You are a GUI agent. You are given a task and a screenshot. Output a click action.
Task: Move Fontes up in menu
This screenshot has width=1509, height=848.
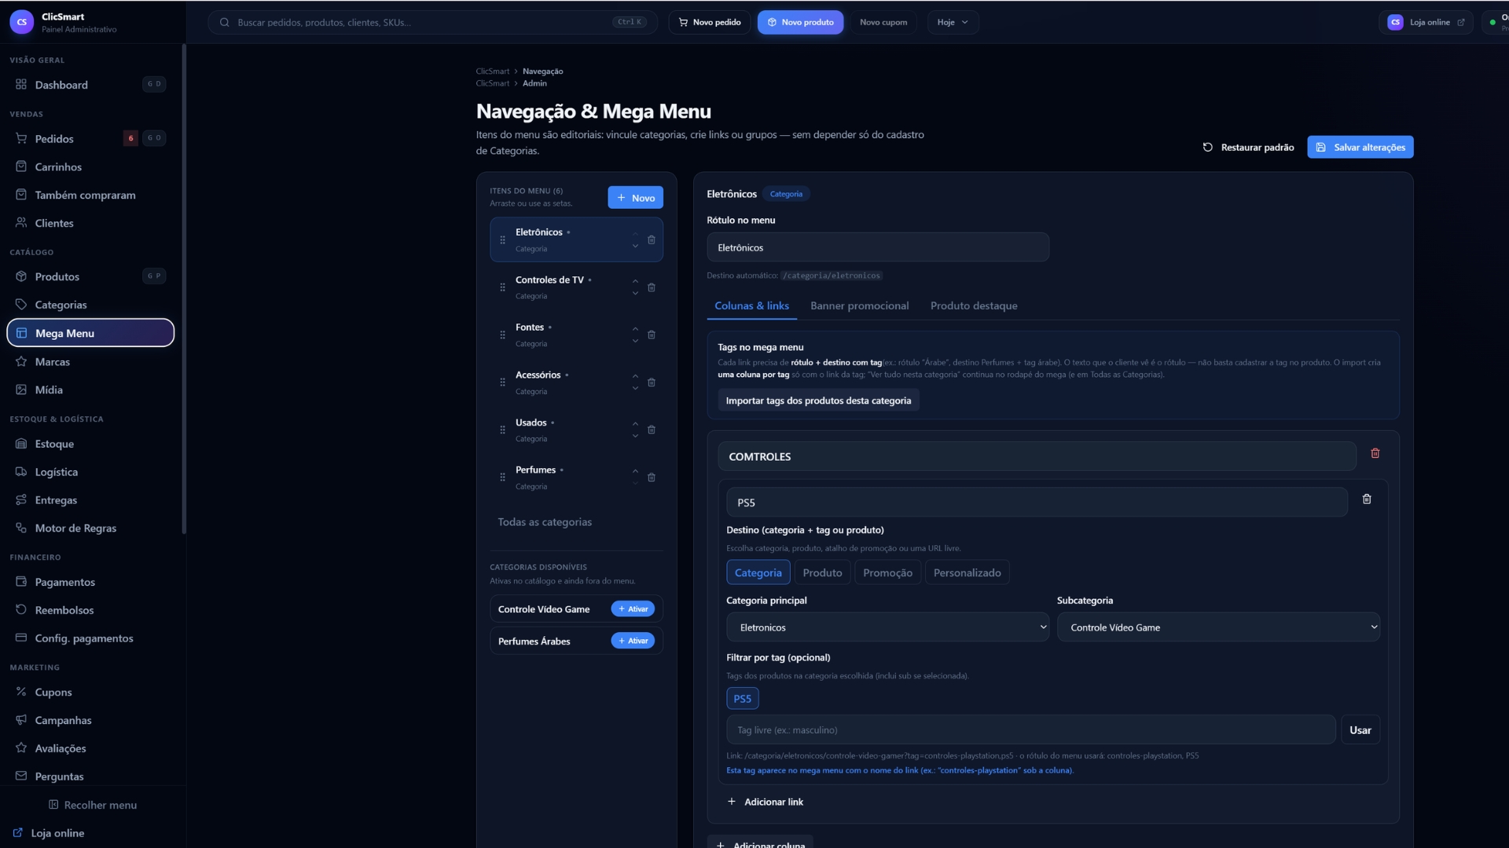[x=635, y=329]
